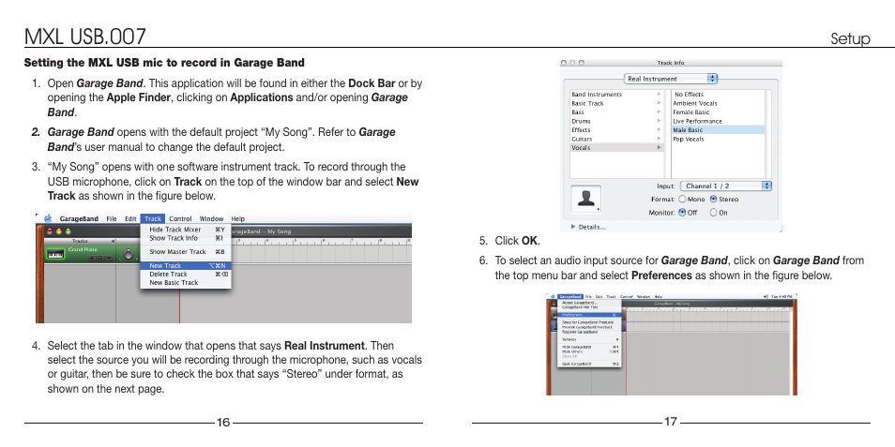This screenshot has width=895, height=447.
Task: Choose Delete Track in the Track menu
Action: [x=169, y=275]
